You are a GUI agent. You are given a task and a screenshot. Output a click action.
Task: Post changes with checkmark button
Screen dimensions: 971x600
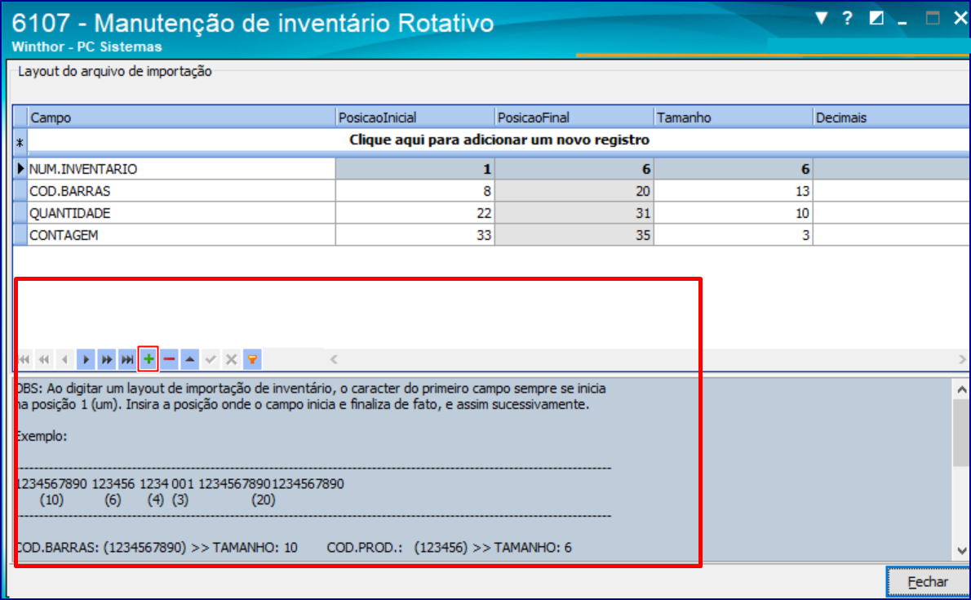pos(211,359)
